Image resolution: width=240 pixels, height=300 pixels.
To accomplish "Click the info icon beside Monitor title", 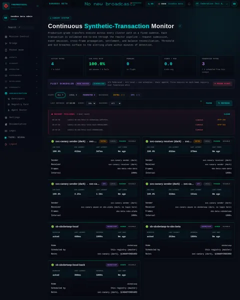I will [180, 26].
